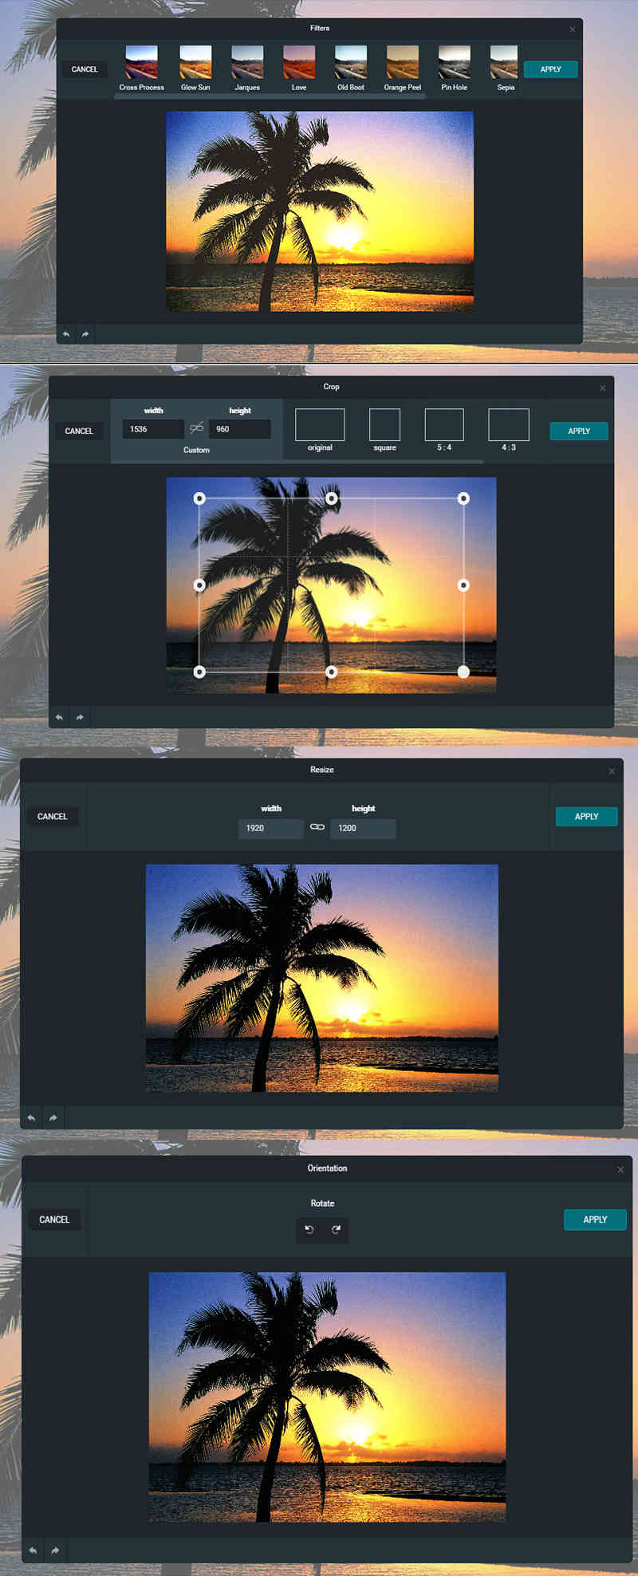Click Cancel in the Resize panel

[x=53, y=817]
